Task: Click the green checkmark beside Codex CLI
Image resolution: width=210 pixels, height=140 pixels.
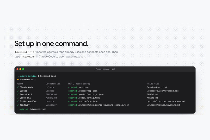Action: pyautogui.click(x=18, y=98)
